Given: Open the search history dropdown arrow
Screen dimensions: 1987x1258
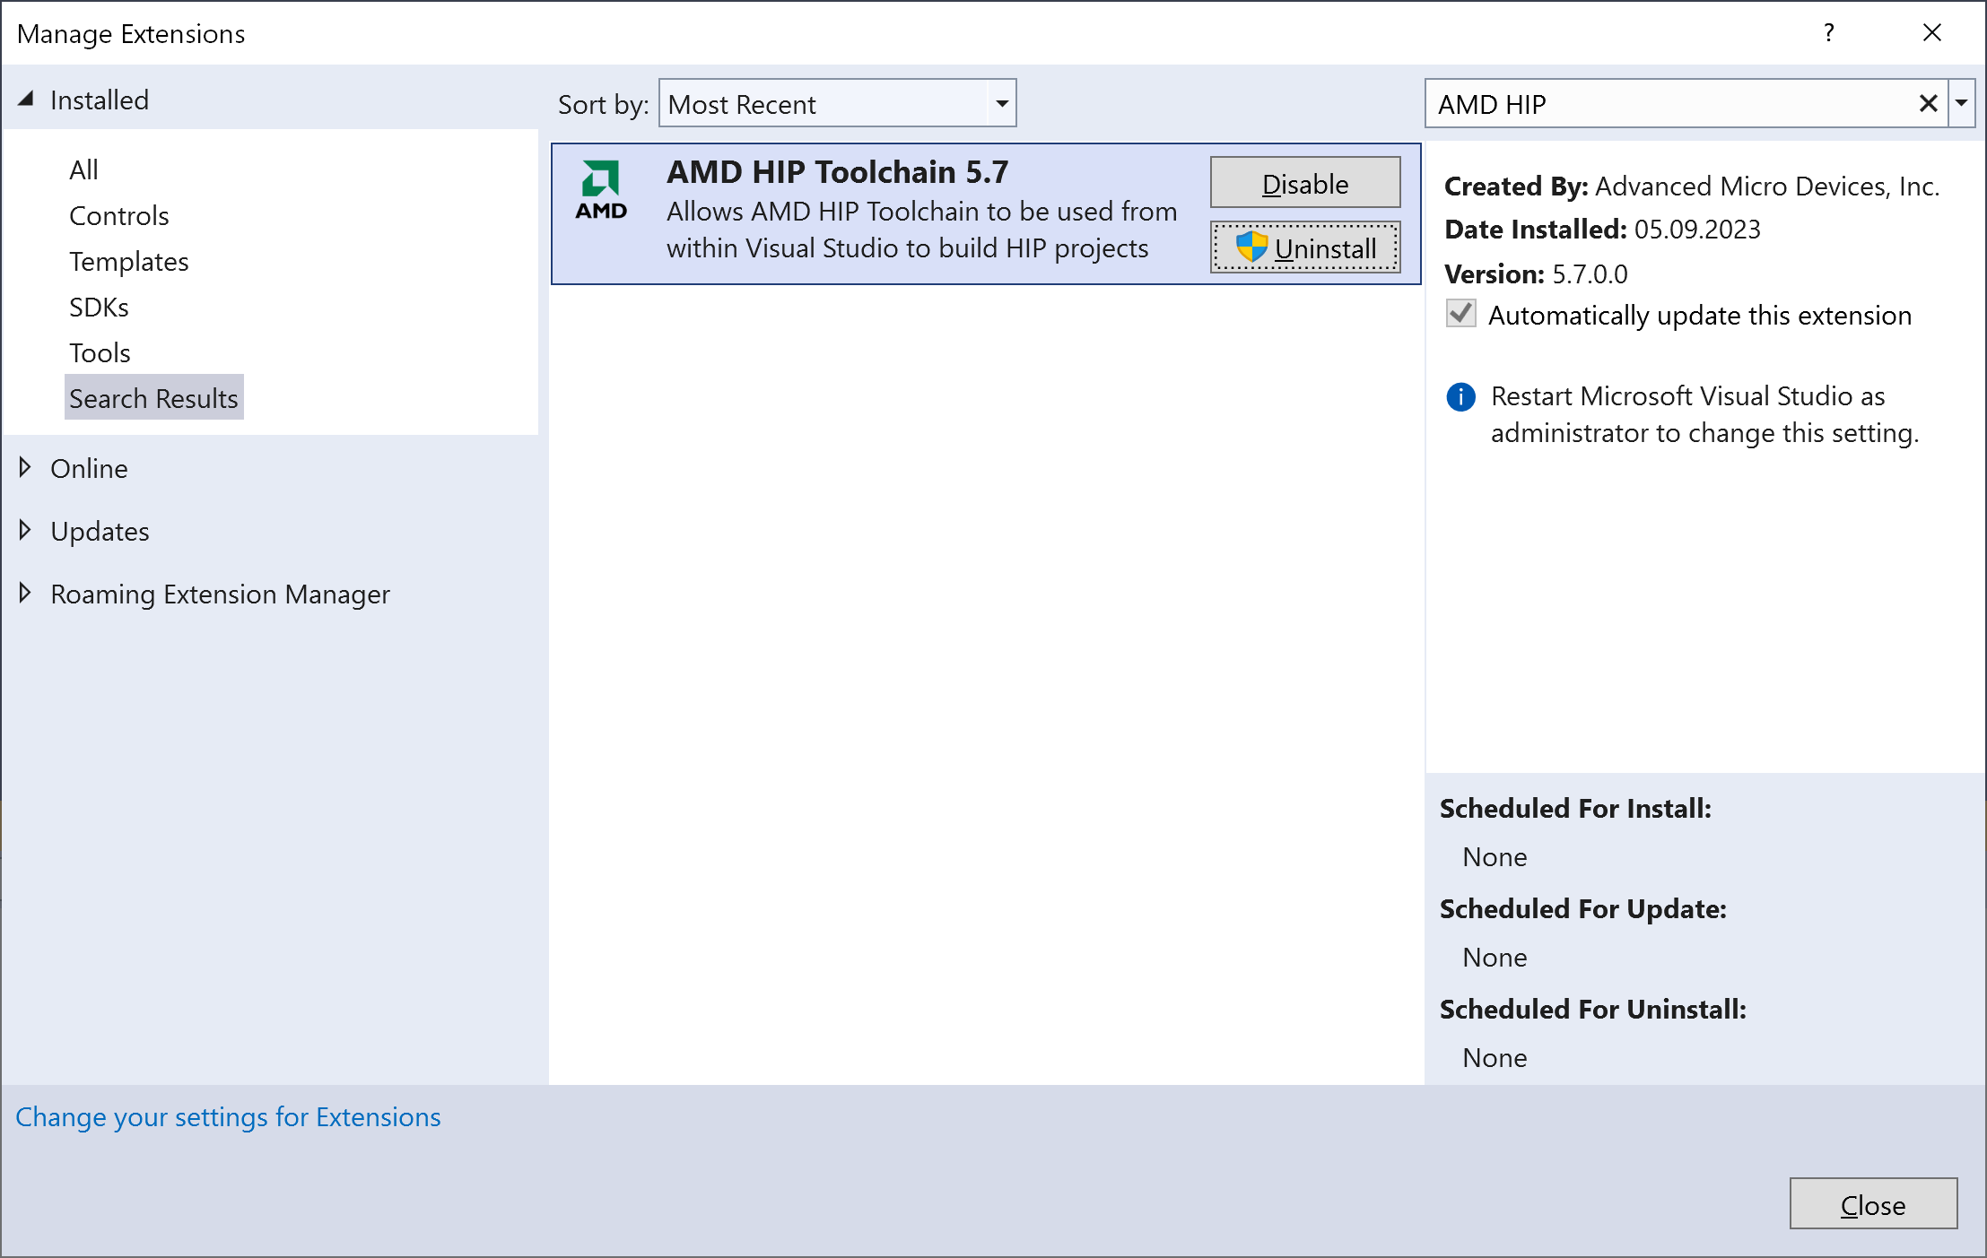Looking at the screenshot, I should pos(1962,104).
